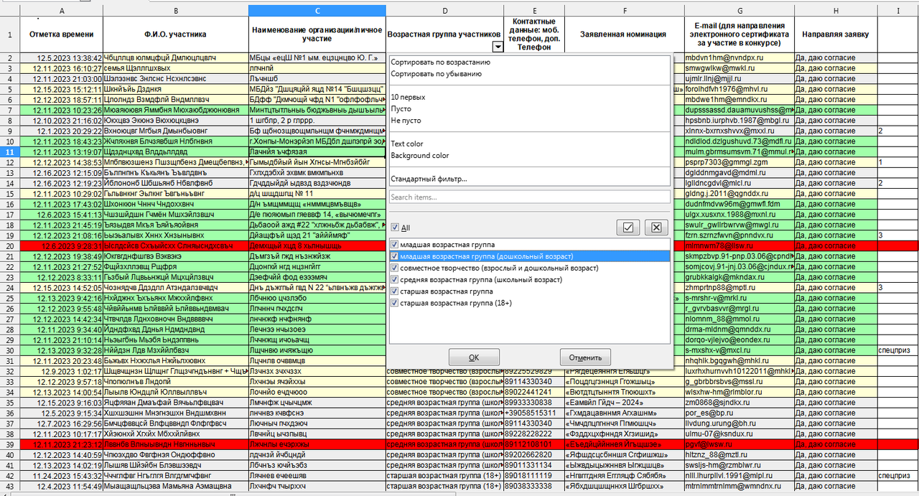Select row 20 header of the red row

click(10, 245)
